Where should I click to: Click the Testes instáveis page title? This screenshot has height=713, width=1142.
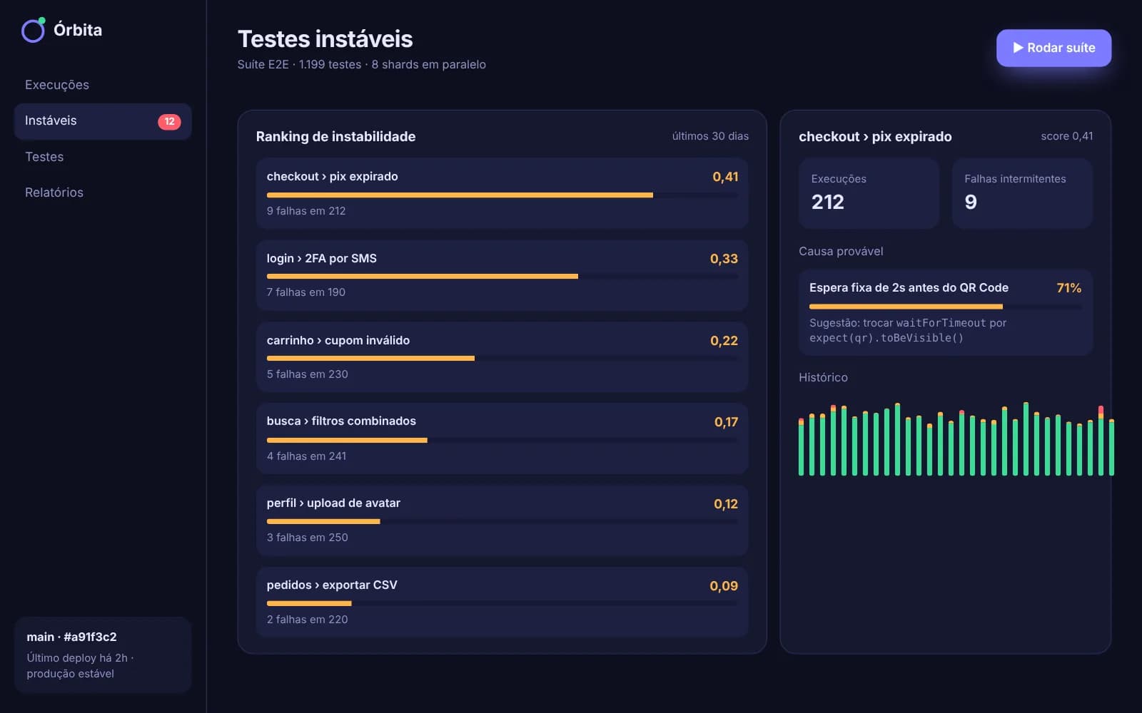click(x=325, y=39)
